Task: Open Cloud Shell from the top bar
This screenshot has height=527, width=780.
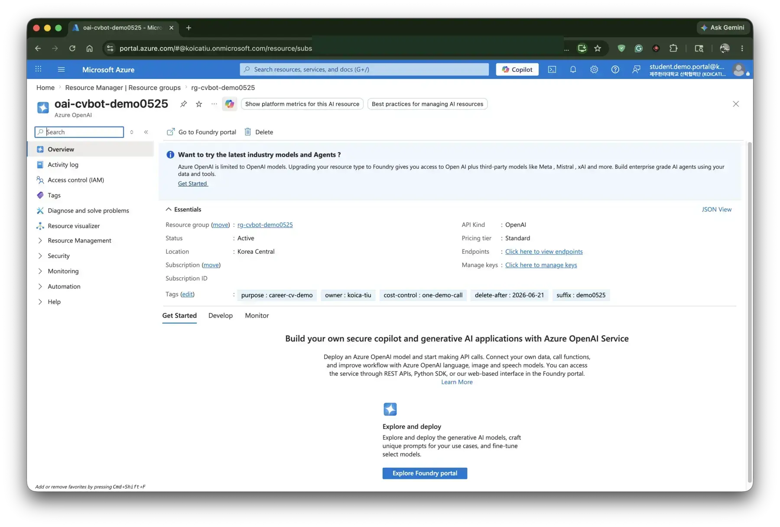Action: coord(552,69)
